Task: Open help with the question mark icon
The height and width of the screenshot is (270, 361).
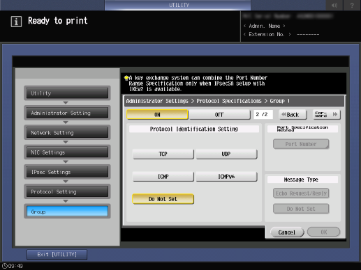Action: [x=352, y=5]
